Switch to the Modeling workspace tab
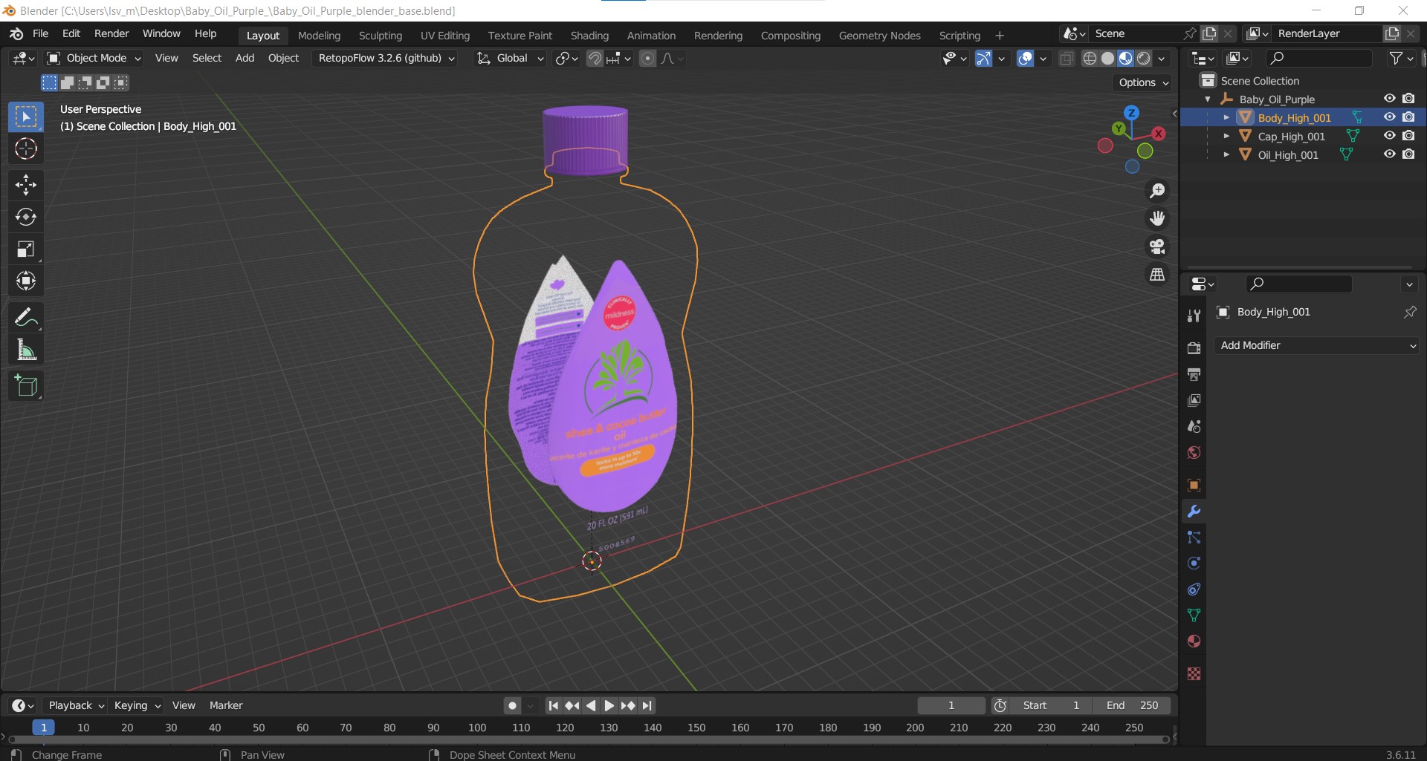Screen dimensions: 1427x761 click(319, 36)
